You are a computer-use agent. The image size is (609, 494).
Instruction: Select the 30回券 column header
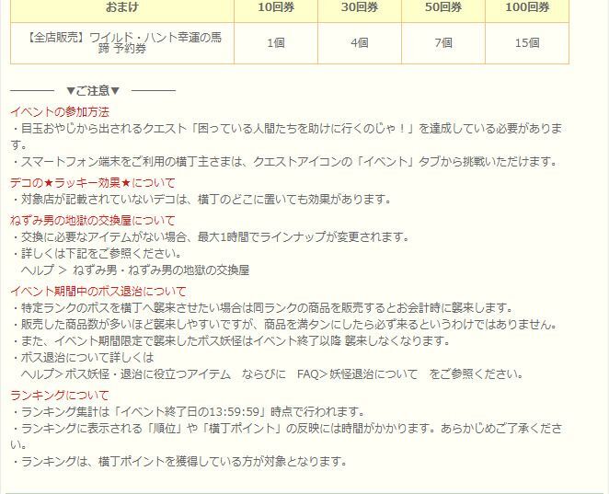pyautogui.click(x=358, y=7)
